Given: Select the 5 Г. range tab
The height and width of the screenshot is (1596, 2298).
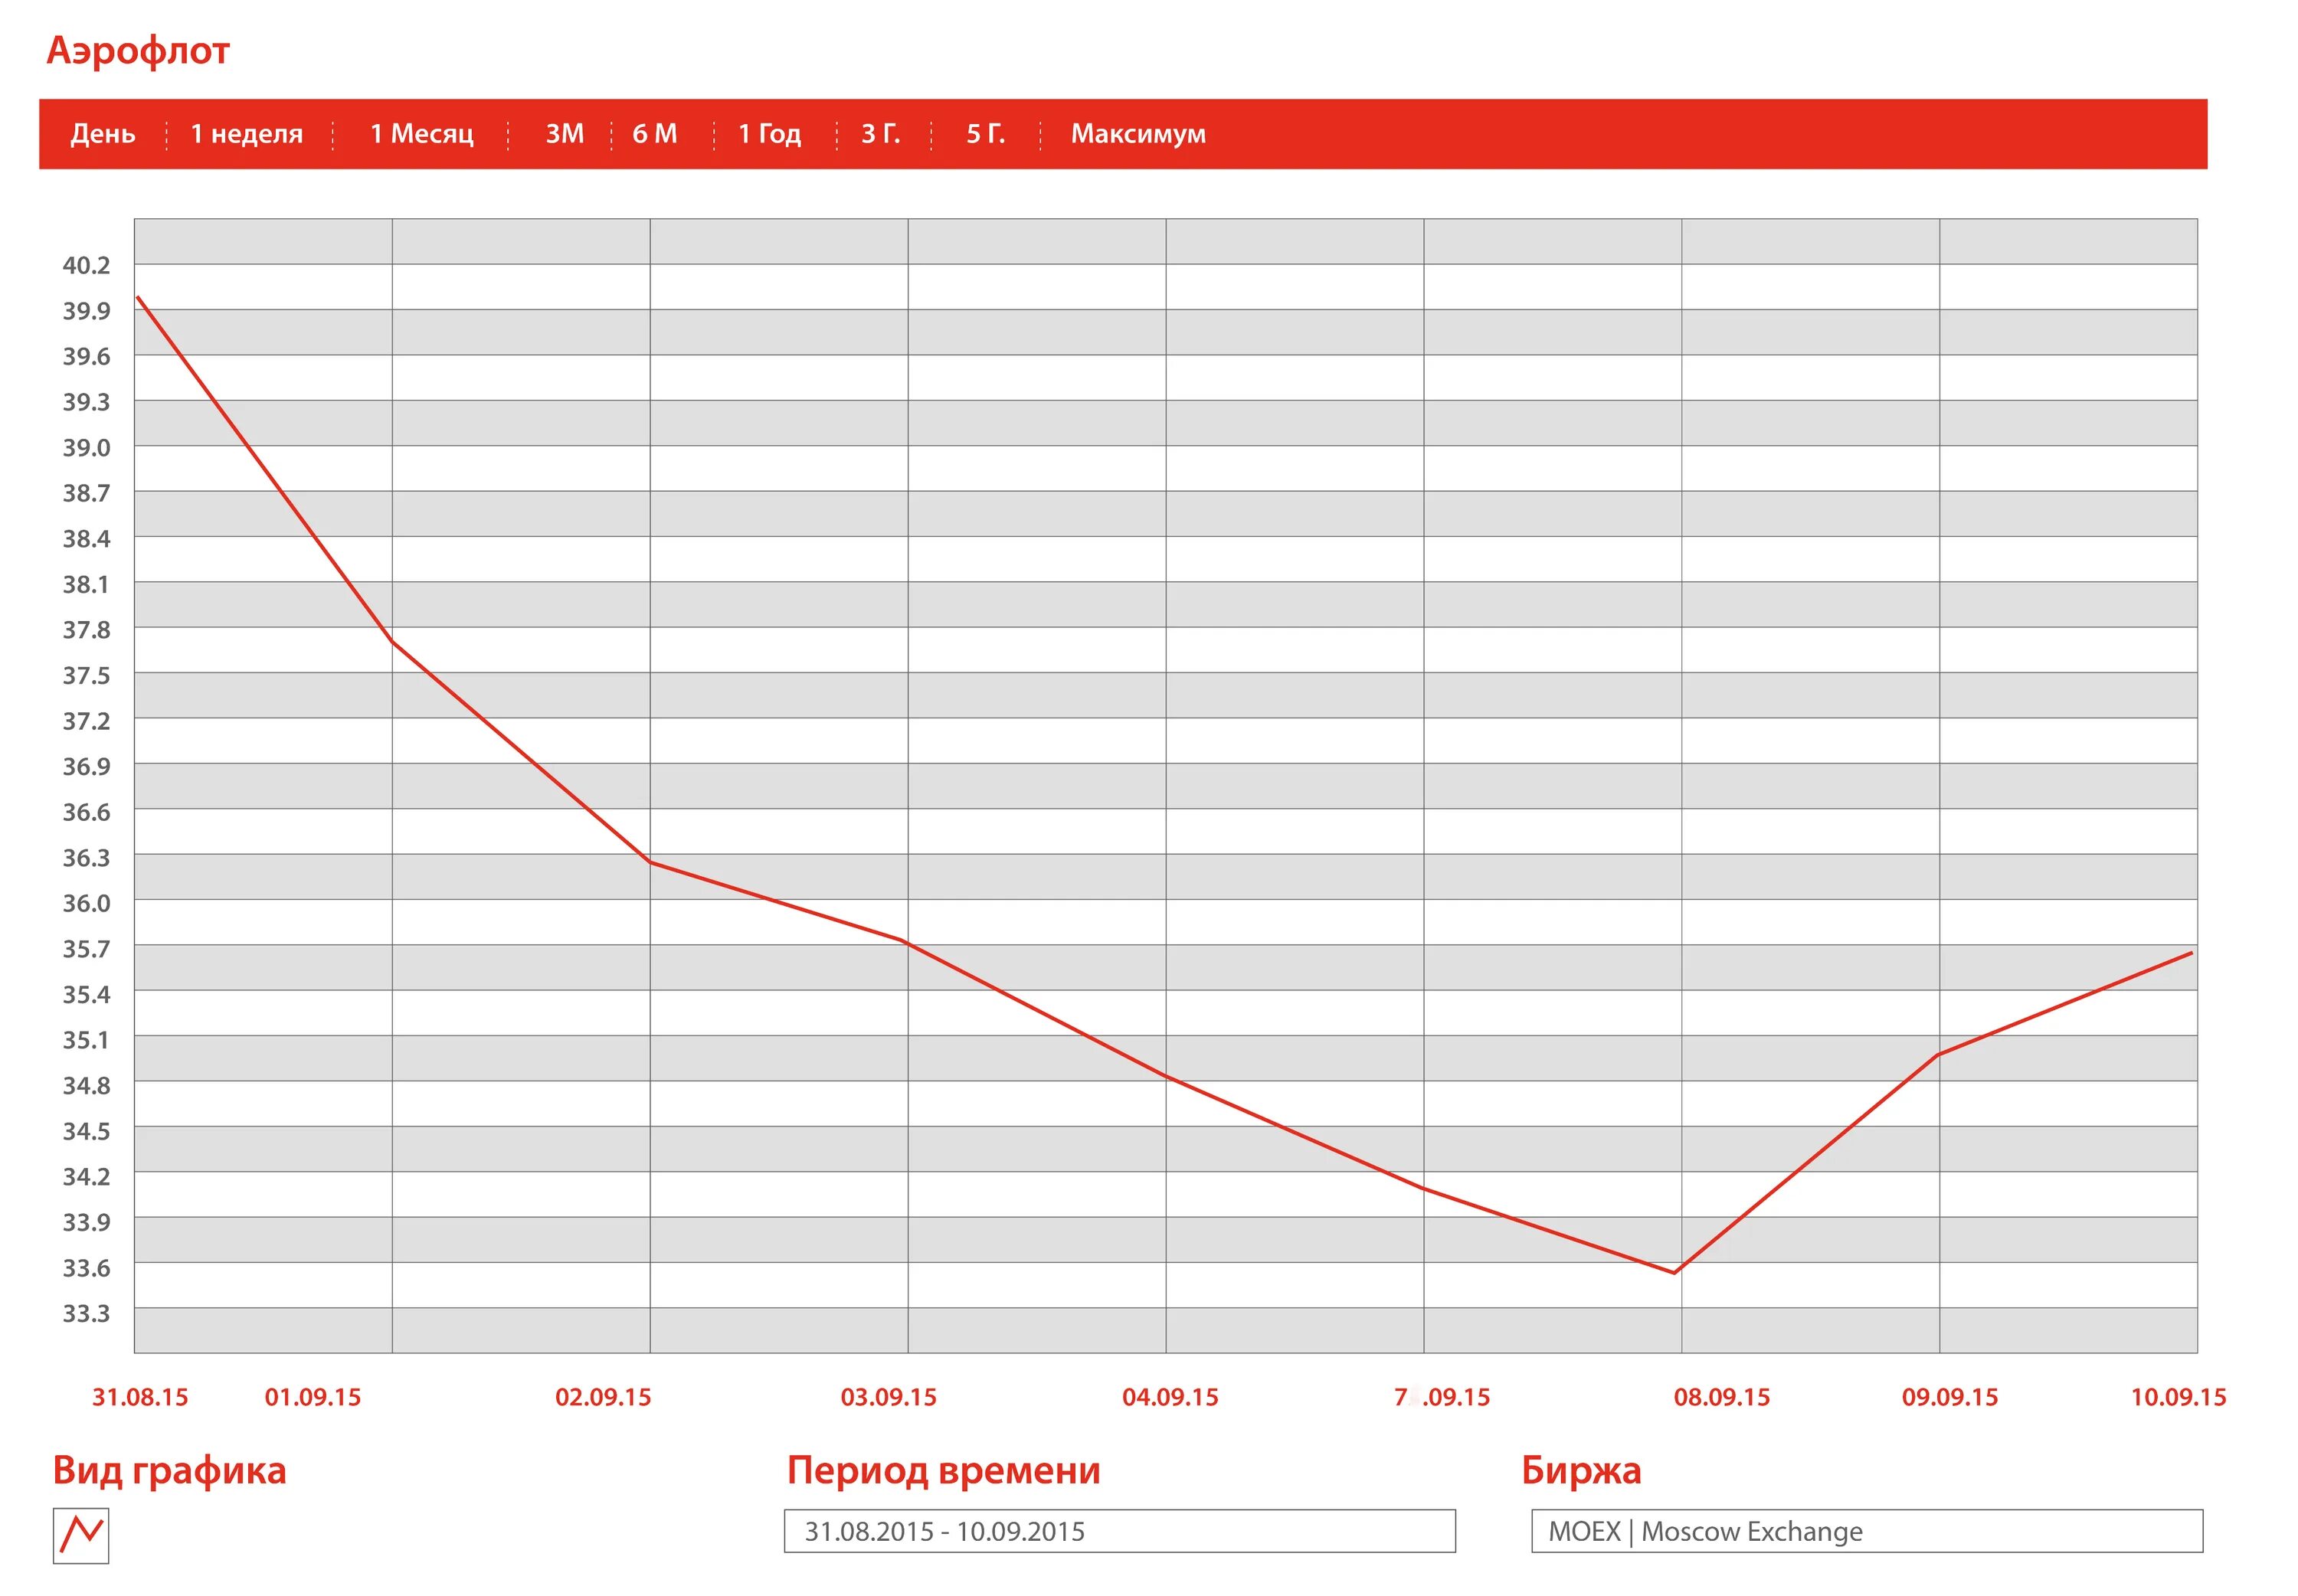Looking at the screenshot, I should (985, 134).
